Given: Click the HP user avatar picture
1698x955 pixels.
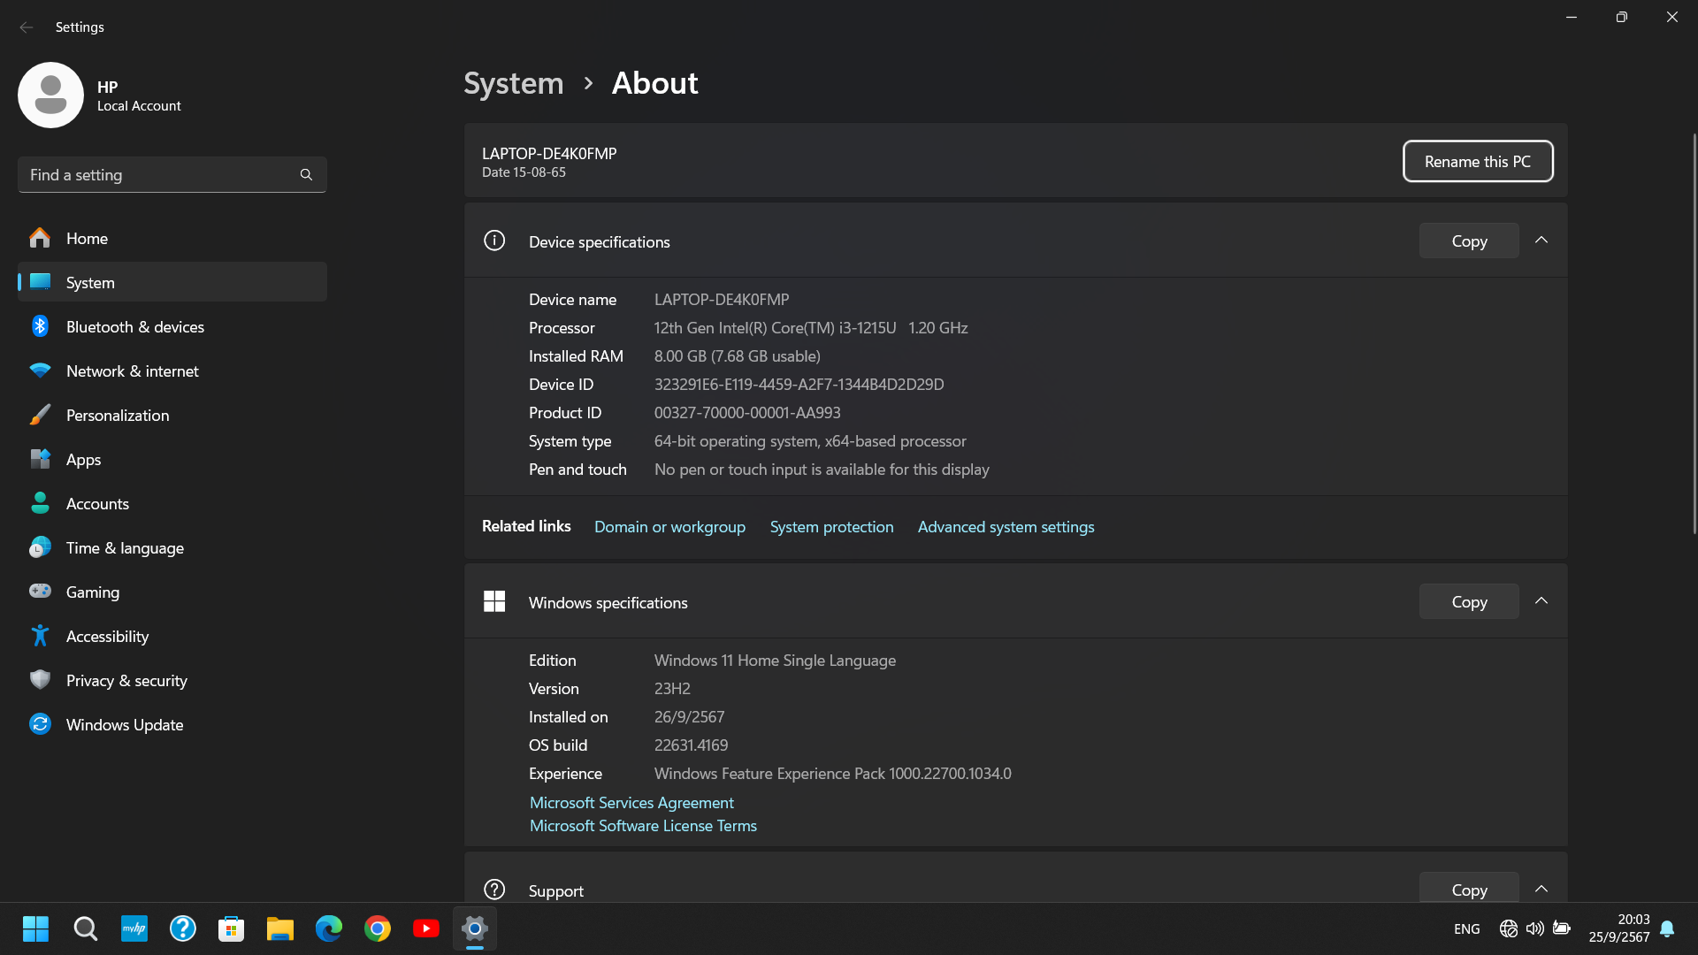Looking at the screenshot, I should pyautogui.click(x=50, y=95).
